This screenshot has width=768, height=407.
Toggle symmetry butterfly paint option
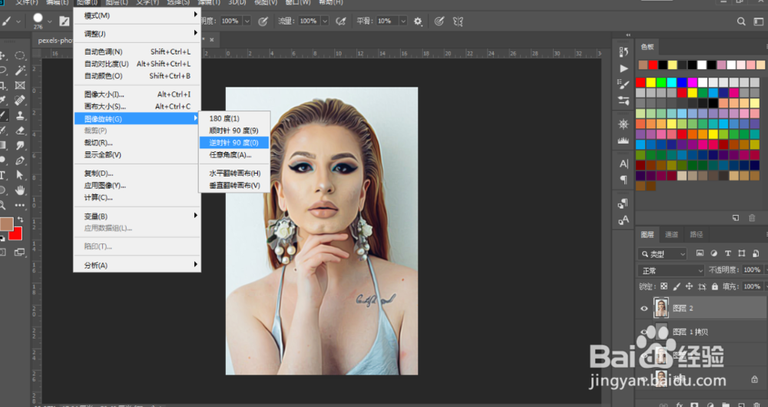coord(458,21)
